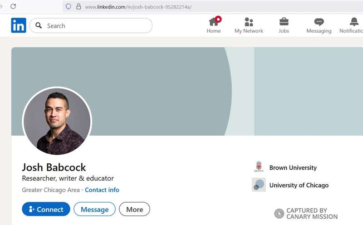Follow the University of Chicago text link
363x225 pixels.
point(299,185)
